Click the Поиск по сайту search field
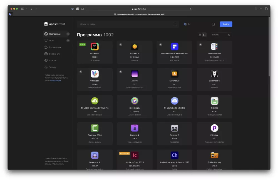The image size is (278, 180). tap(125, 24)
